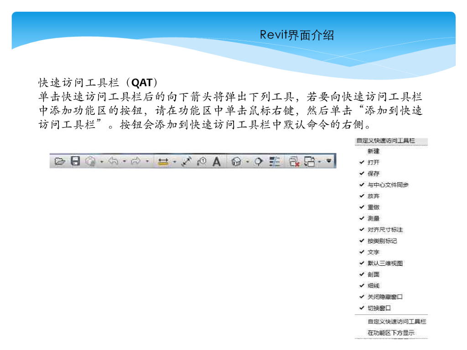Click the Synchronize with Central icon
This screenshot has width=467, height=350.
tap(91, 161)
